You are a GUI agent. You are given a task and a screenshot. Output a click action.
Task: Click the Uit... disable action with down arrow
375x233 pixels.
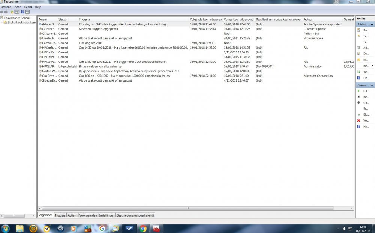coord(363,103)
